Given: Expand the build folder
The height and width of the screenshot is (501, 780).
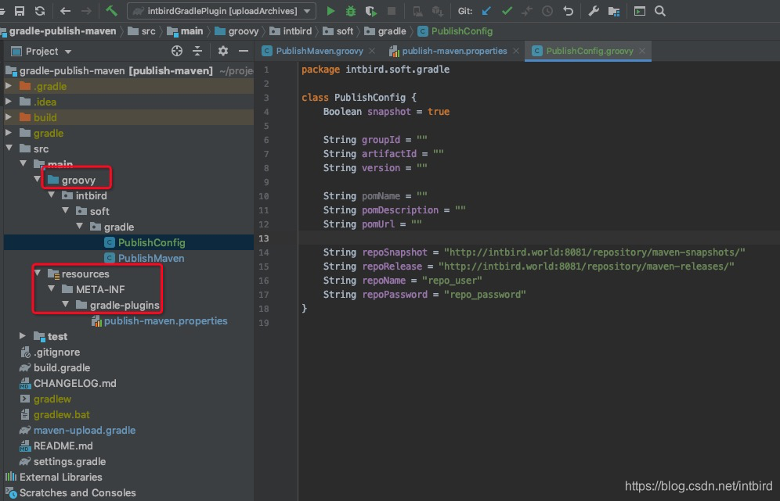Looking at the screenshot, I should 9,117.
